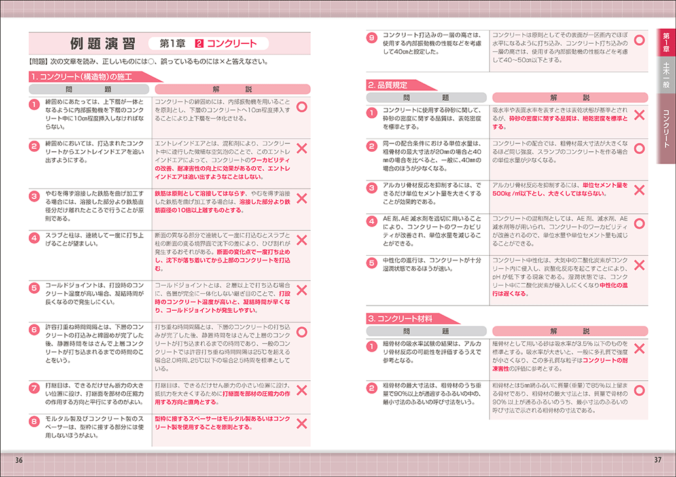Click the 【問題】次の文章を読み instruction line
The height and width of the screenshot is (477, 676).
click(x=149, y=62)
